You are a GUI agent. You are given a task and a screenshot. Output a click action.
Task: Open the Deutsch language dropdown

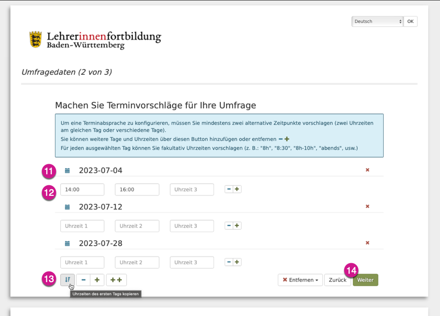(x=377, y=22)
